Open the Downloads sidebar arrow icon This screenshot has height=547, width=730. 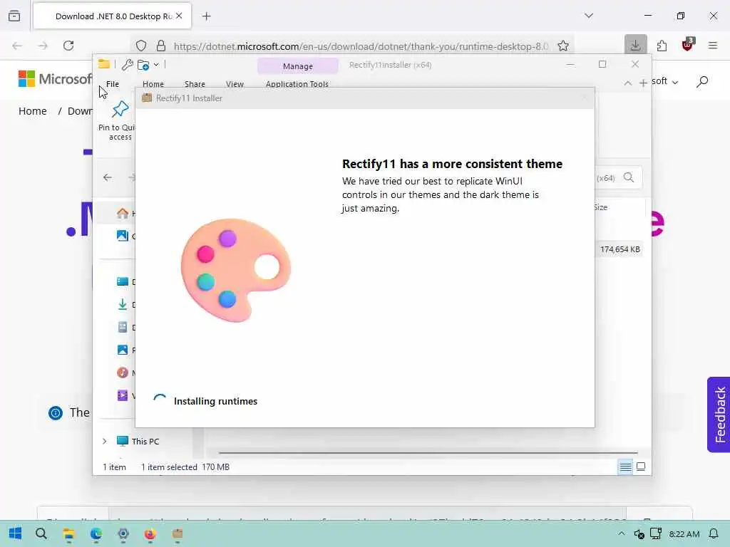coord(123,304)
